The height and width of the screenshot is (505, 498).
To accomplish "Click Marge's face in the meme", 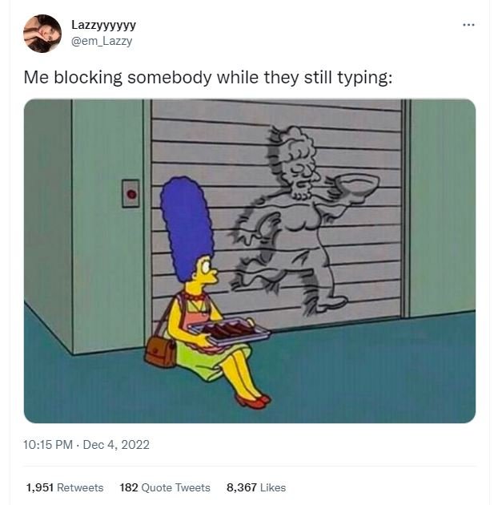I will click(206, 271).
